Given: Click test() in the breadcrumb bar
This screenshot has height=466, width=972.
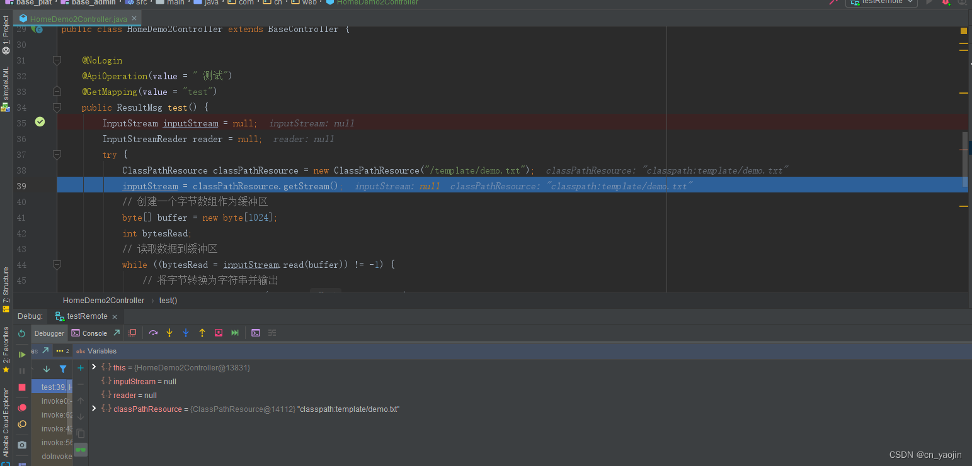Looking at the screenshot, I should click(x=168, y=301).
